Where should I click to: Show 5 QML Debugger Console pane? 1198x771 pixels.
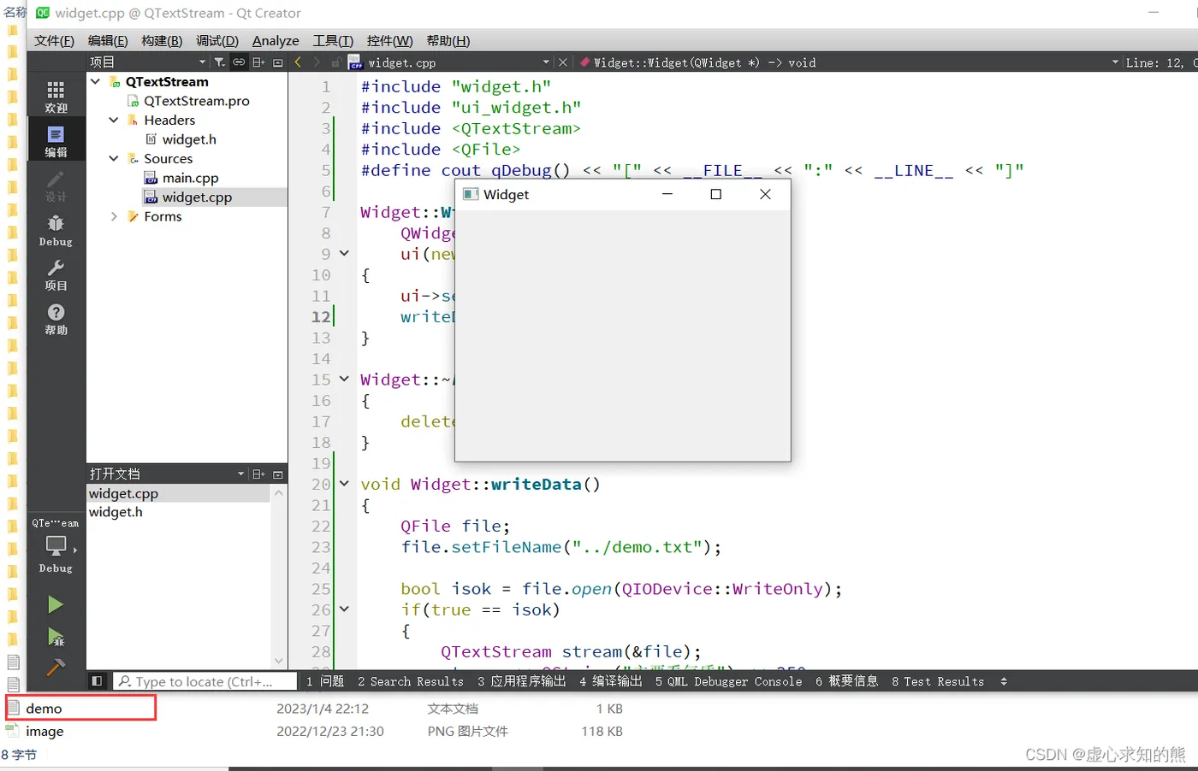[729, 681]
